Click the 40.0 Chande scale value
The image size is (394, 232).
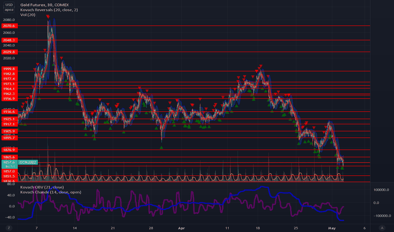click(11, 195)
